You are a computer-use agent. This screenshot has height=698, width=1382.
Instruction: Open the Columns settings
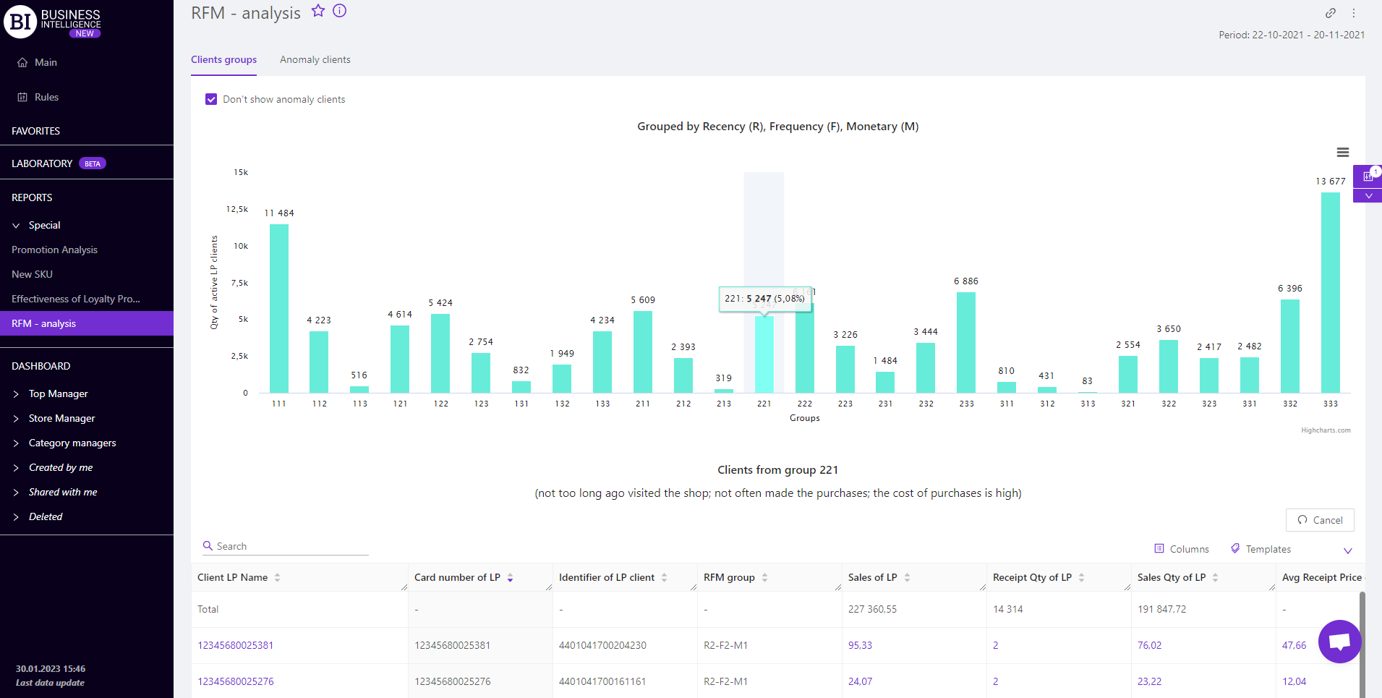(x=1182, y=550)
